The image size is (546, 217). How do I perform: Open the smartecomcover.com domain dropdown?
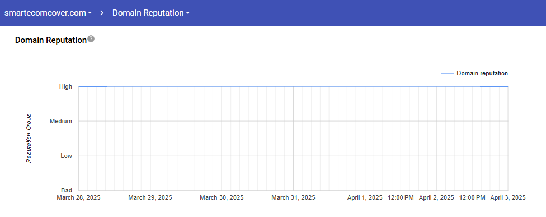coord(48,13)
